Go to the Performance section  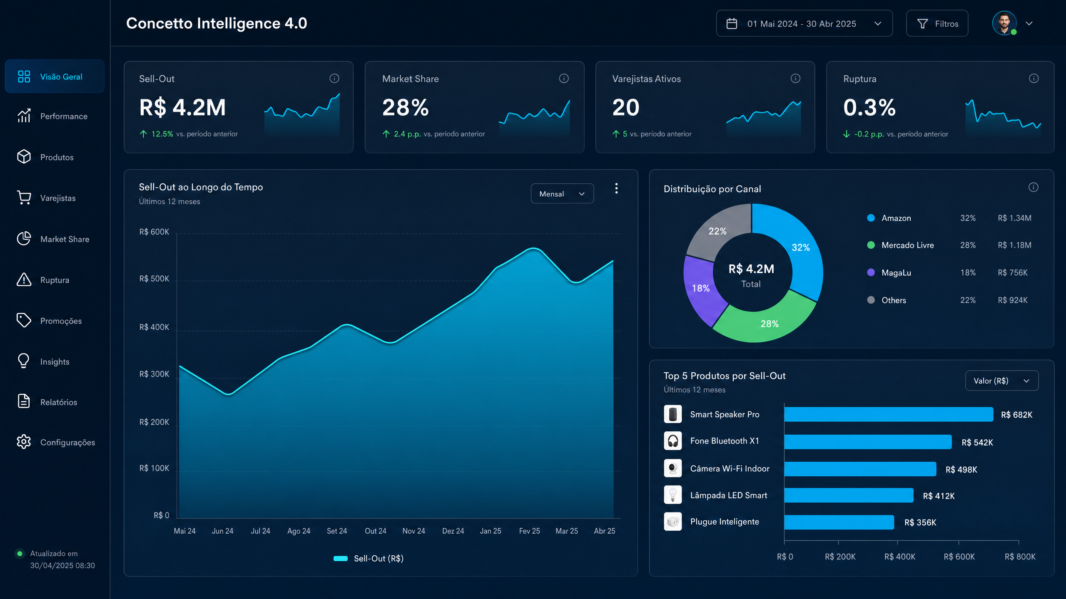pyautogui.click(x=55, y=116)
